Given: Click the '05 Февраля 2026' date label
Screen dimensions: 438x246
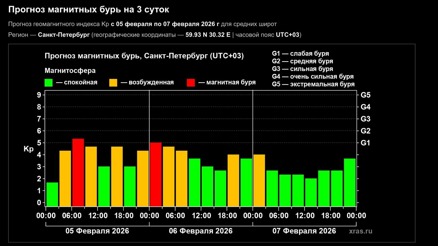Looking at the screenshot, I should [97, 231].
